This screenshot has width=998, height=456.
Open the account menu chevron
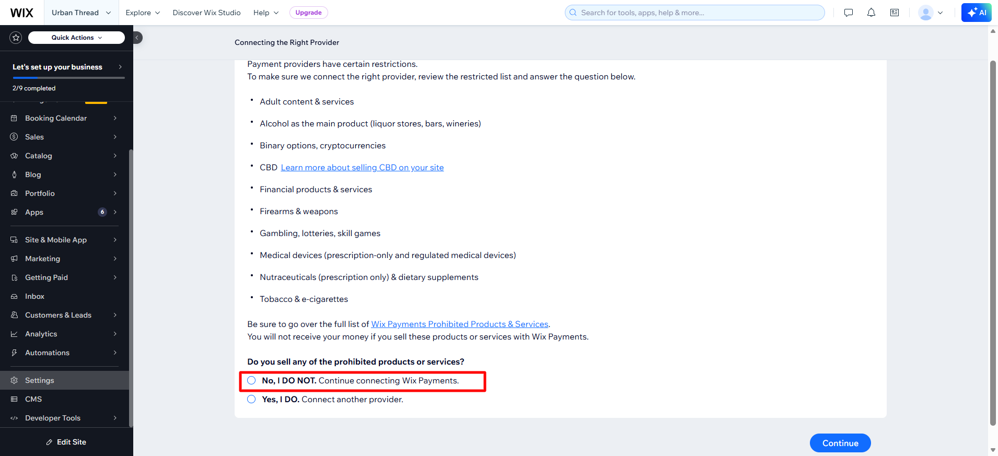pyautogui.click(x=941, y=13)
